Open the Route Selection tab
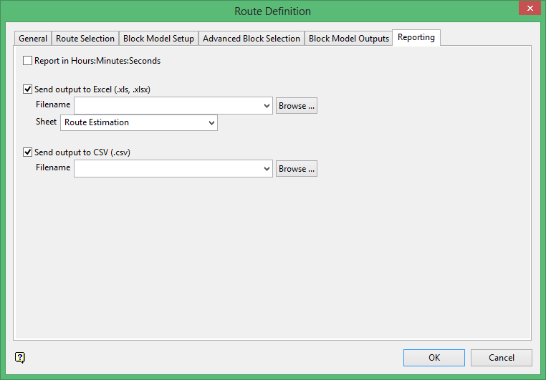 click(x=85, y=39)
